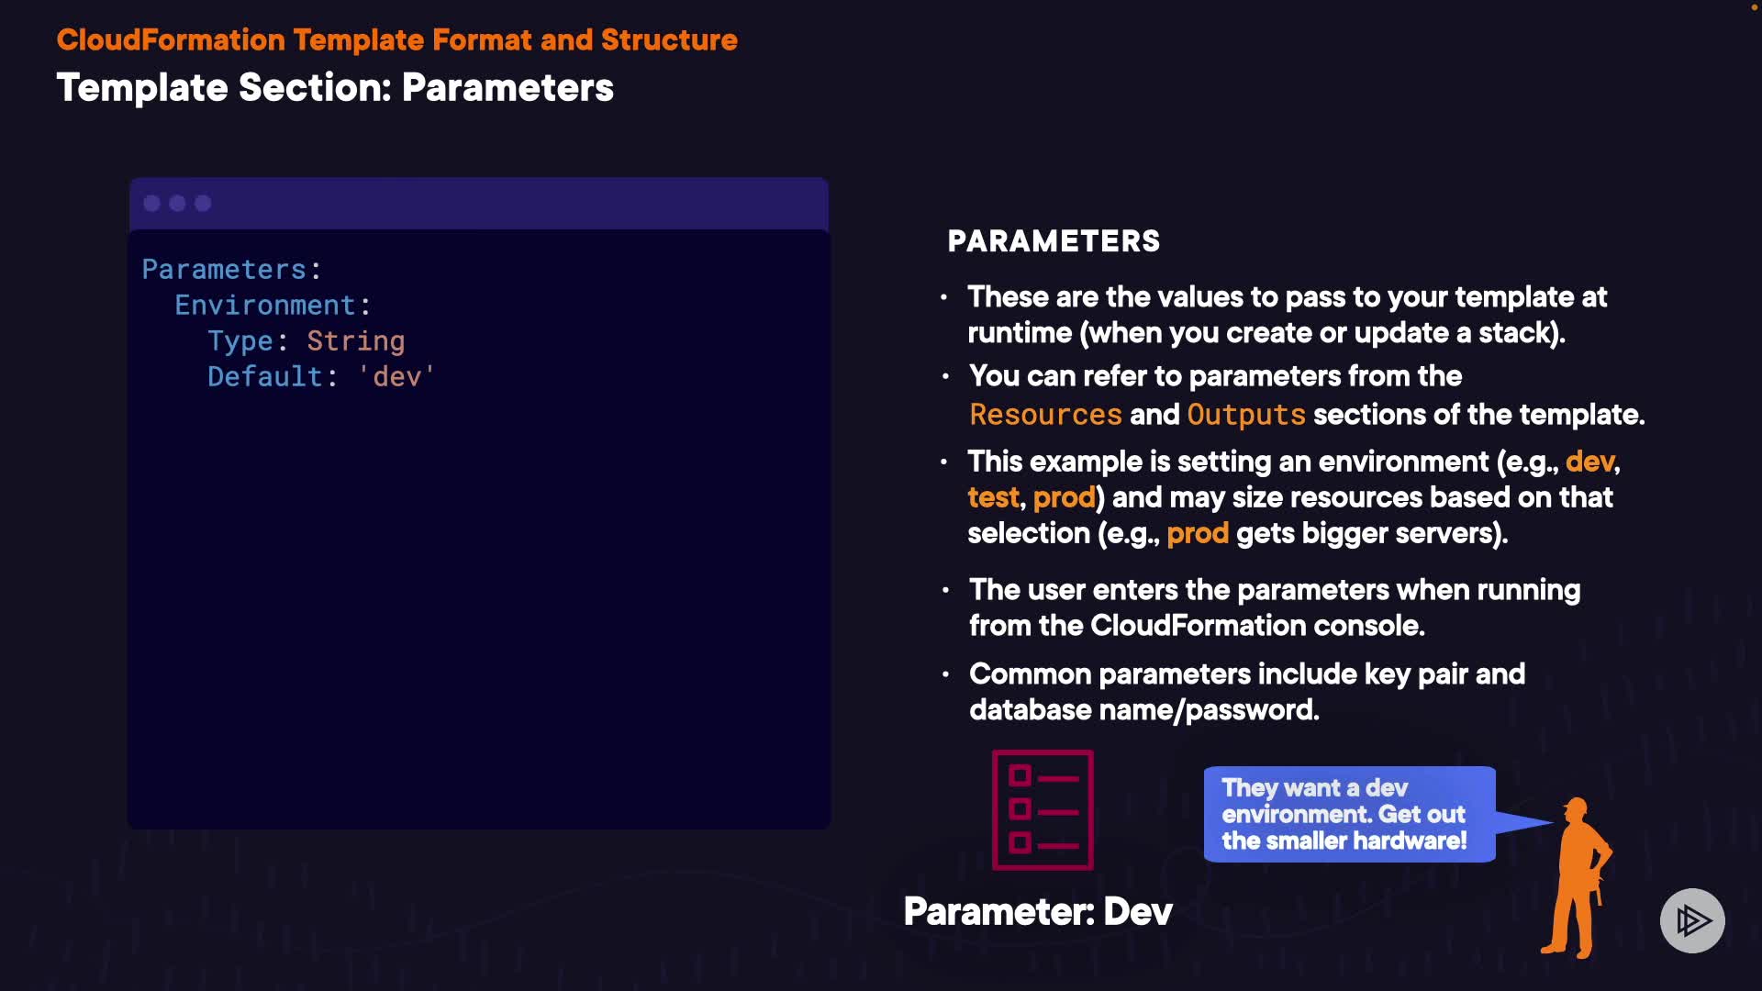Click 'Template Section: Parameters' heading
This screenshot has height=991, width=1762.
tap(335, 88)
